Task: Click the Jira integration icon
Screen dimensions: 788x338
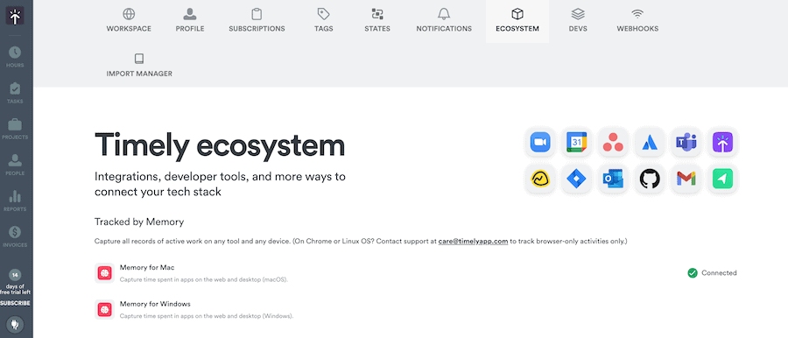Action: [x=576, y=179]
